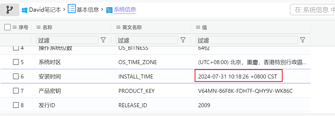The width and height of the screenshot is (335, 116).
Task: Select the INSTALL_TIME value cell
Action: 238,77
